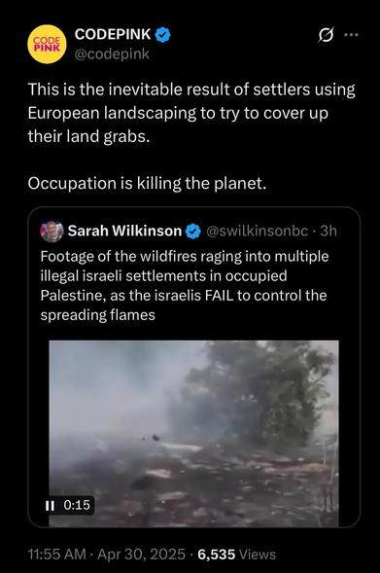This screenshot has height=573, width=380.
Task: Open the CODEPINK profile avatar
Action: 47,44
